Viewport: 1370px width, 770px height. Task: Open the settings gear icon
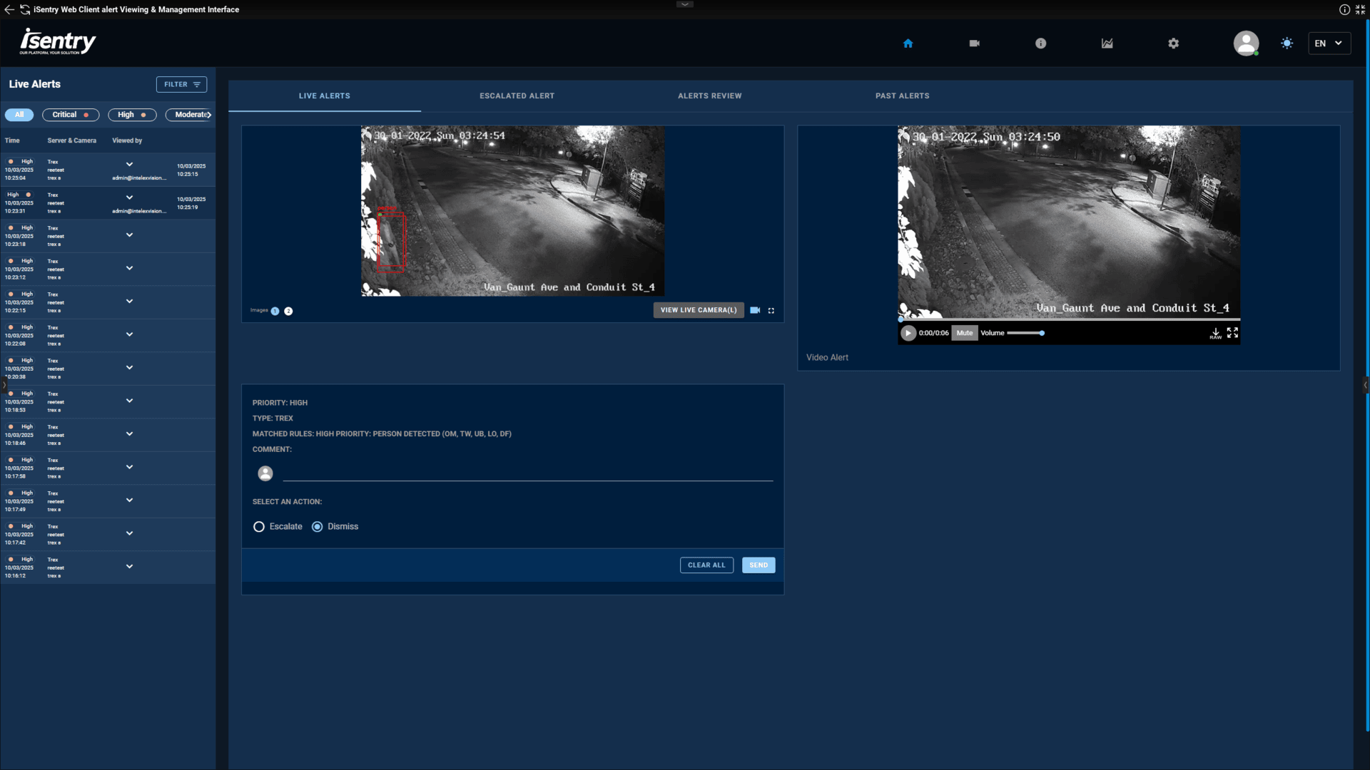coord(1173,43)
